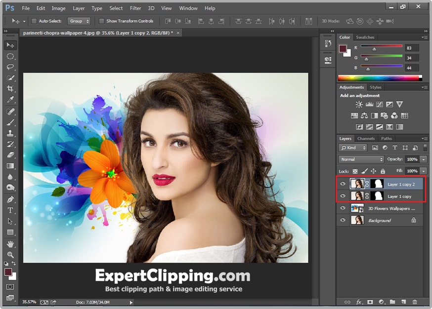Open the Filter menu
Viewport: 432px width, 309px height.
tap(135, 8)
